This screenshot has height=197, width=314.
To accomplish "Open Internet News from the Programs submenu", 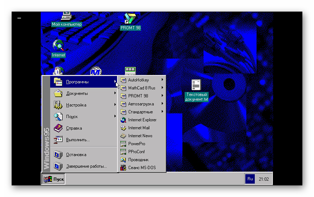I will (x=140, y=136).
